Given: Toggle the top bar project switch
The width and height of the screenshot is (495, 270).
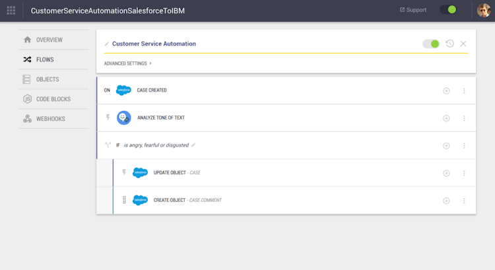Looking at the screenshot, I should point(448,10).
